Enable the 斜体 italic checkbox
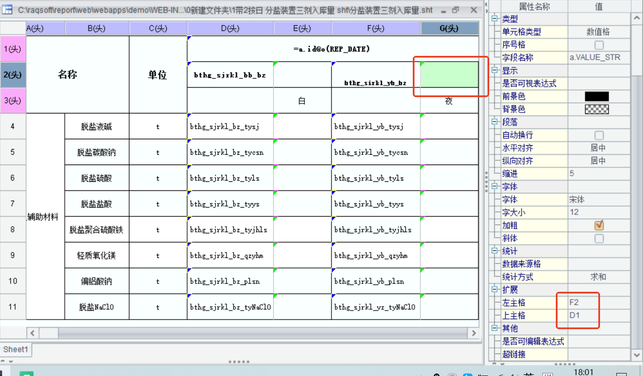Image resolution: width=643 pixels, height=376 pixels. pyautogui.click(x=599, y=238)
